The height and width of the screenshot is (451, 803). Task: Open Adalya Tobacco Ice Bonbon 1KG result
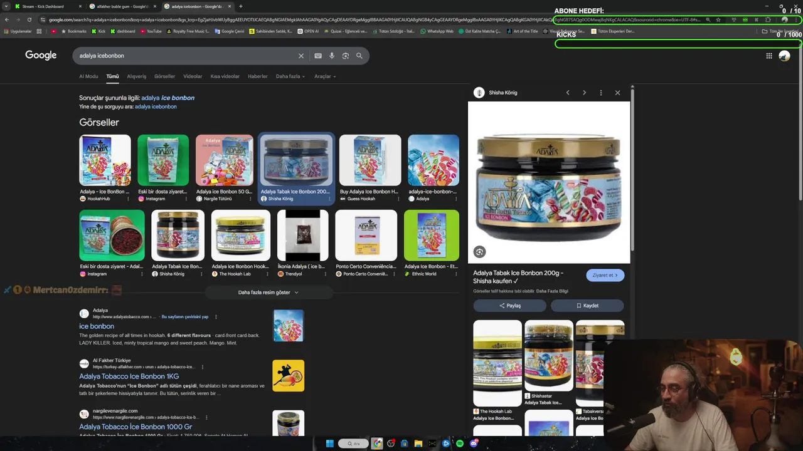coord(129,376)
